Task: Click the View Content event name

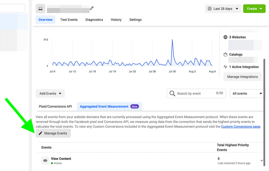Action: pos(61,159)
